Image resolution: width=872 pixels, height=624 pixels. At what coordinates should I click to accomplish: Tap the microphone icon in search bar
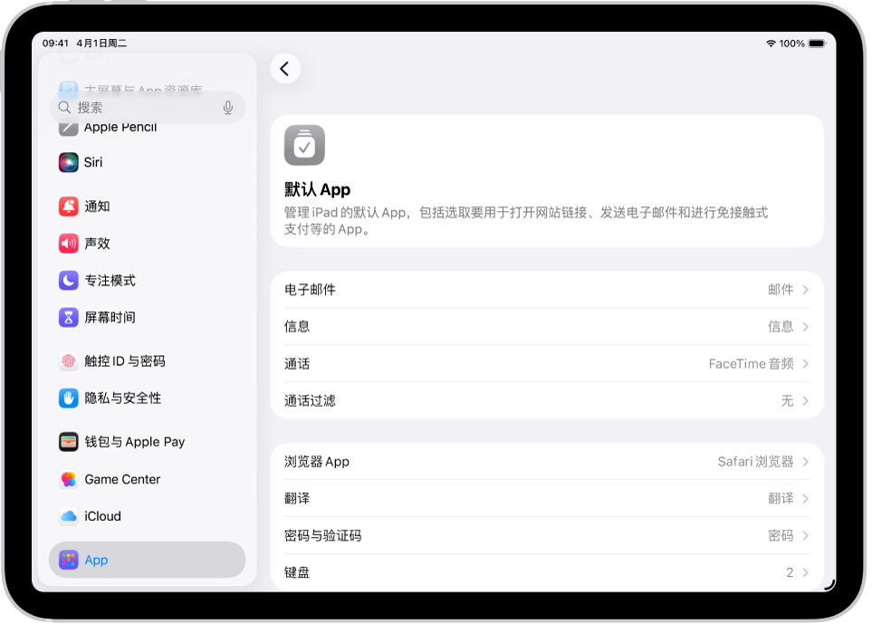[227, 107]
